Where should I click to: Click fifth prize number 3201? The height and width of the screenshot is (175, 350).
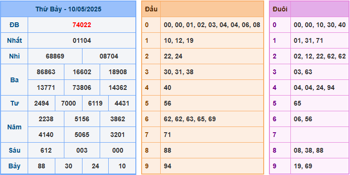[x=118, y=135]
